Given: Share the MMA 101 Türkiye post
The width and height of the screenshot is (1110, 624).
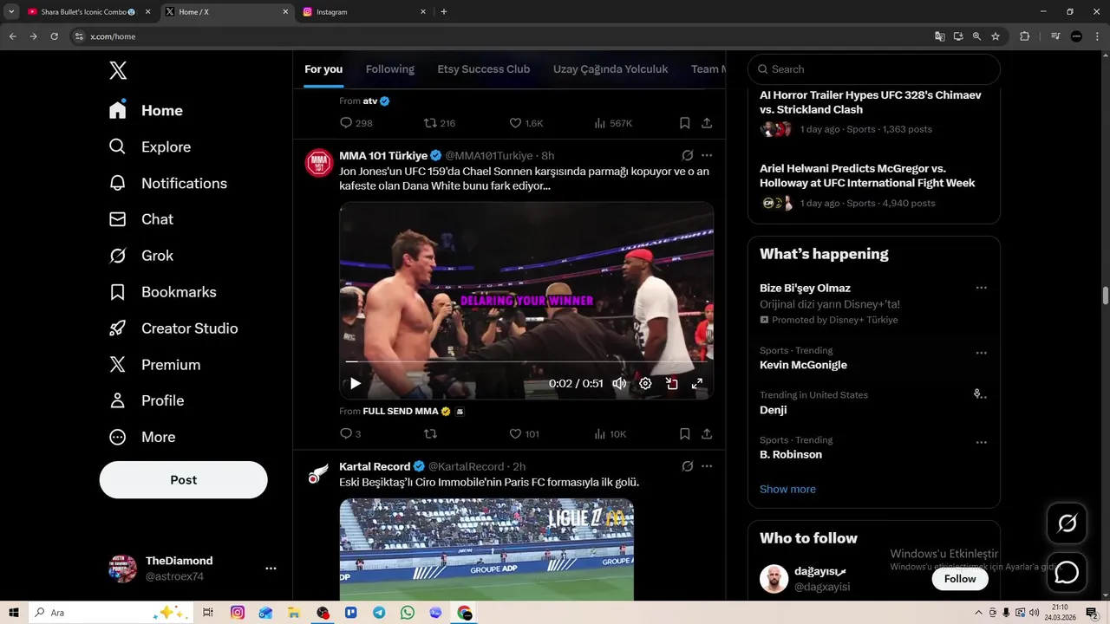Looking at the screenshot, I should click(x=707, y=434).
